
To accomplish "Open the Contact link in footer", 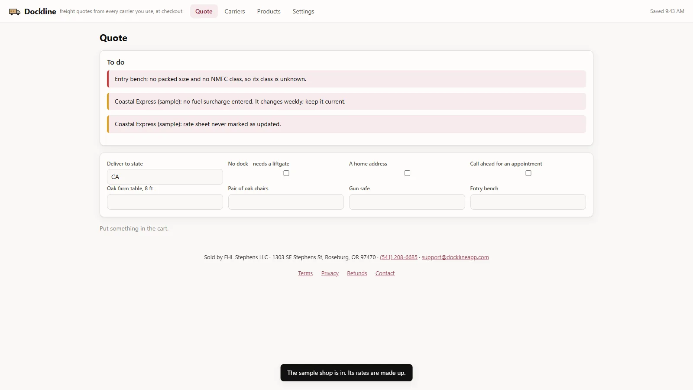I will (x=385, y=273).
